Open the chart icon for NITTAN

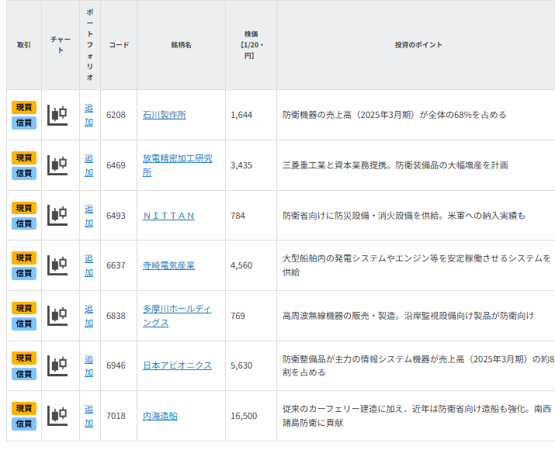(x=57, y=216)
